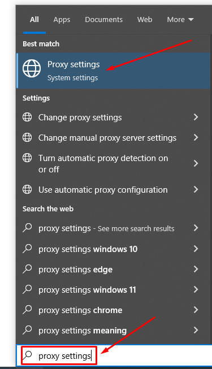Click magnifier icon in the search box

(28, 355)
